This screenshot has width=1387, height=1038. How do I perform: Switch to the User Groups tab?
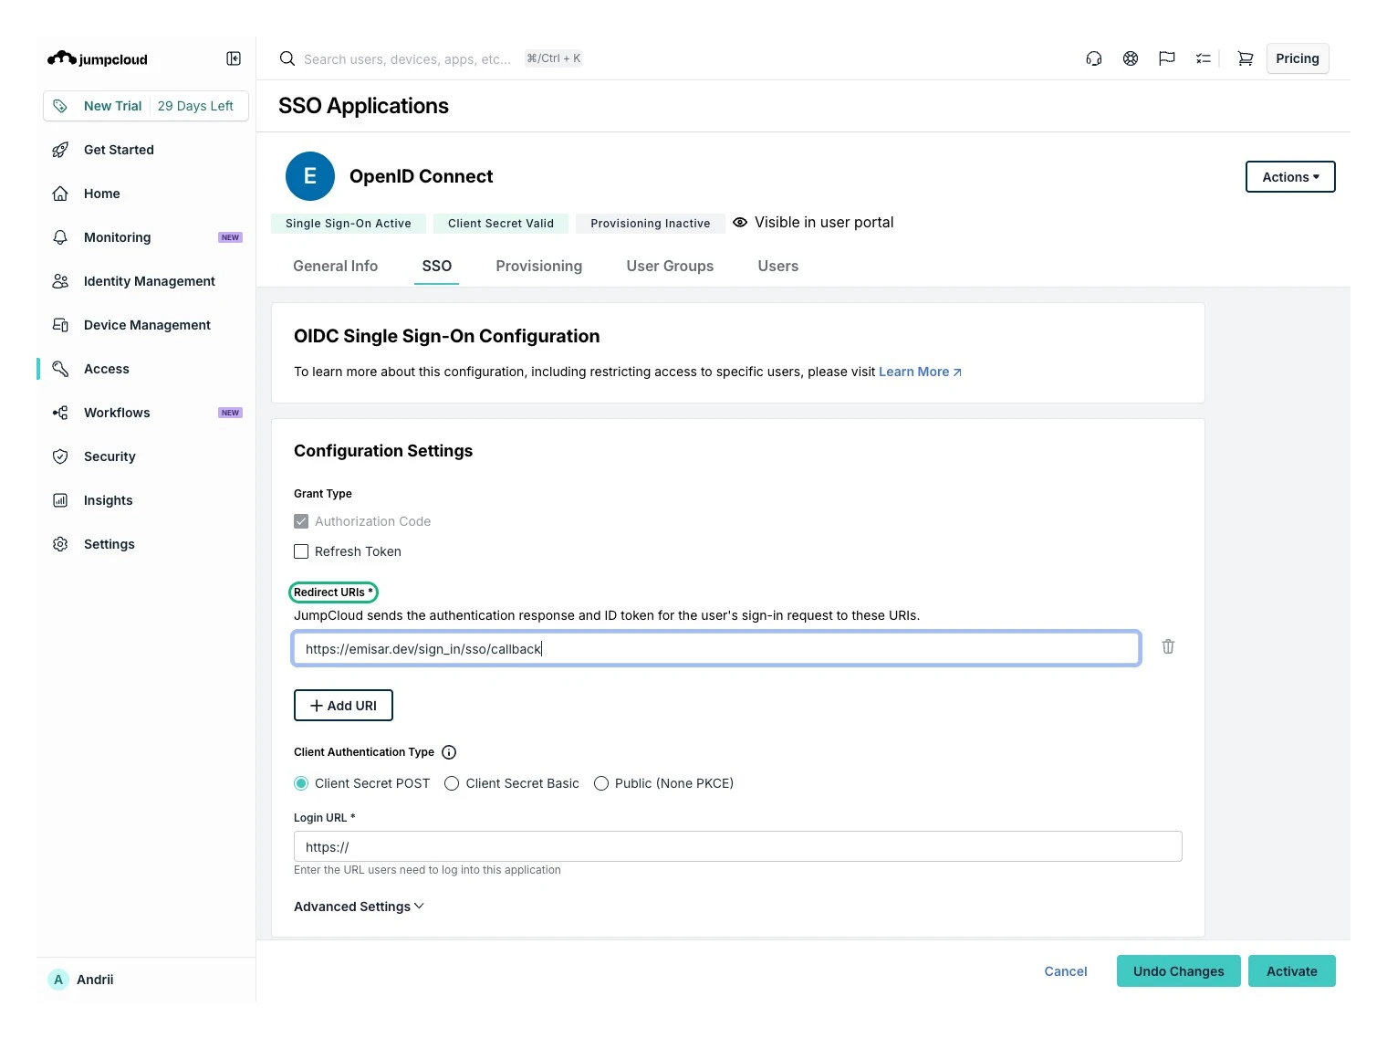pyautogui.click(x=670, y=266)
